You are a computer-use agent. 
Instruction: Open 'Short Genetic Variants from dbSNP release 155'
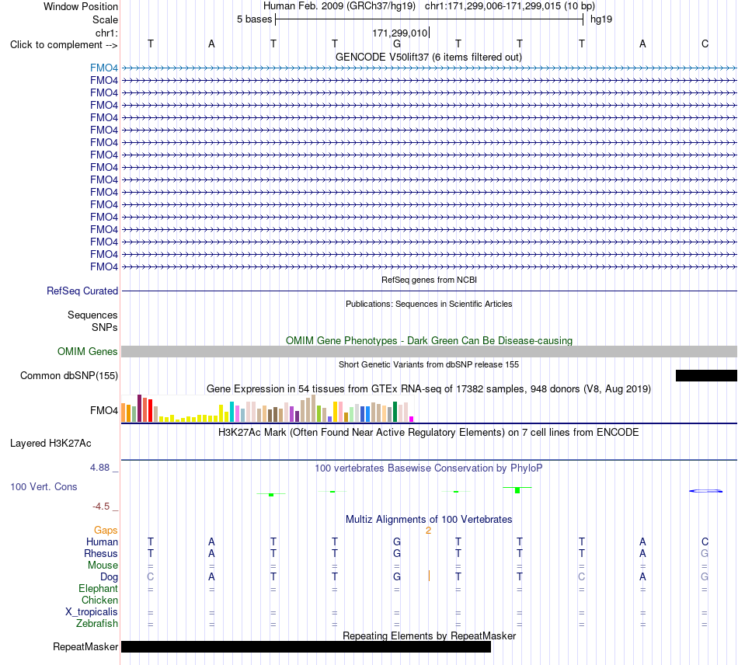(x=429, y=364)
